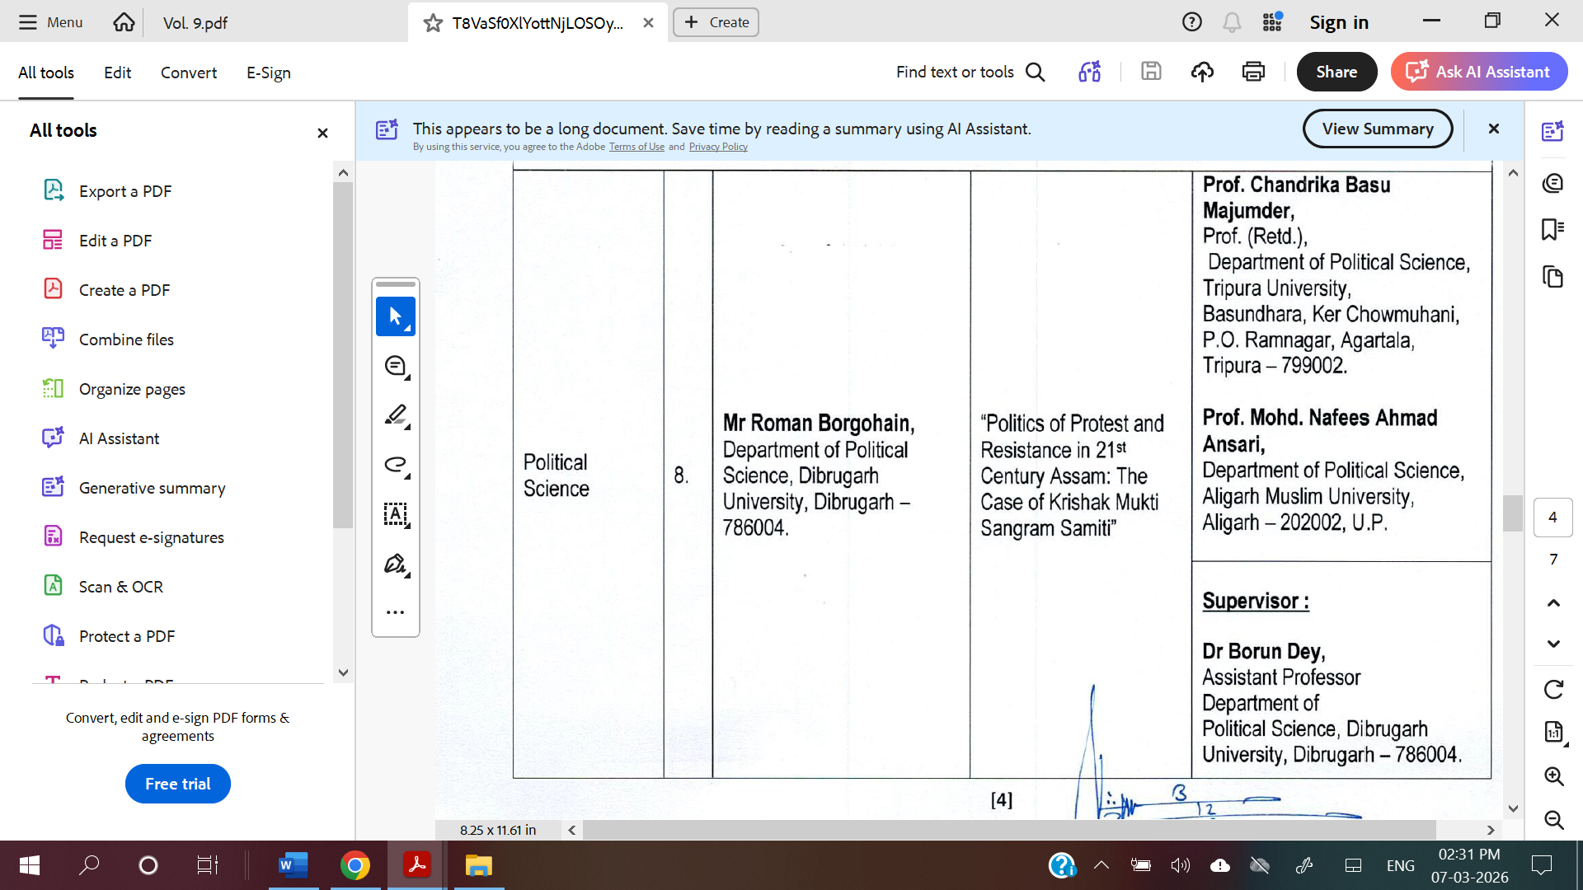Open the E-Sign menu tab
This screenshot has width=1583, height=890.
tap(268, 73)
